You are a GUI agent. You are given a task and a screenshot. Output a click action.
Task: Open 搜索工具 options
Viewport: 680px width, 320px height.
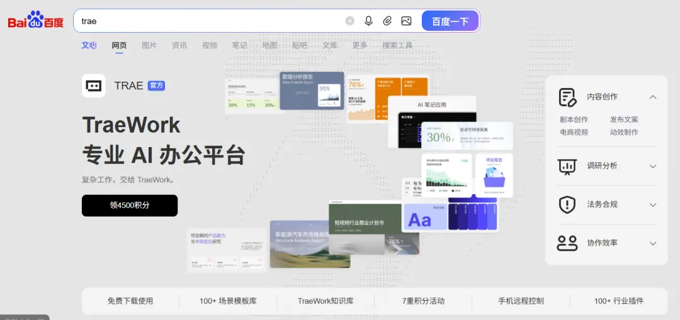point(397,45)
